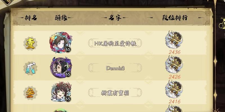225x112 pixels.
Task: Click the 名字 column header
Action: coord(115,18)
